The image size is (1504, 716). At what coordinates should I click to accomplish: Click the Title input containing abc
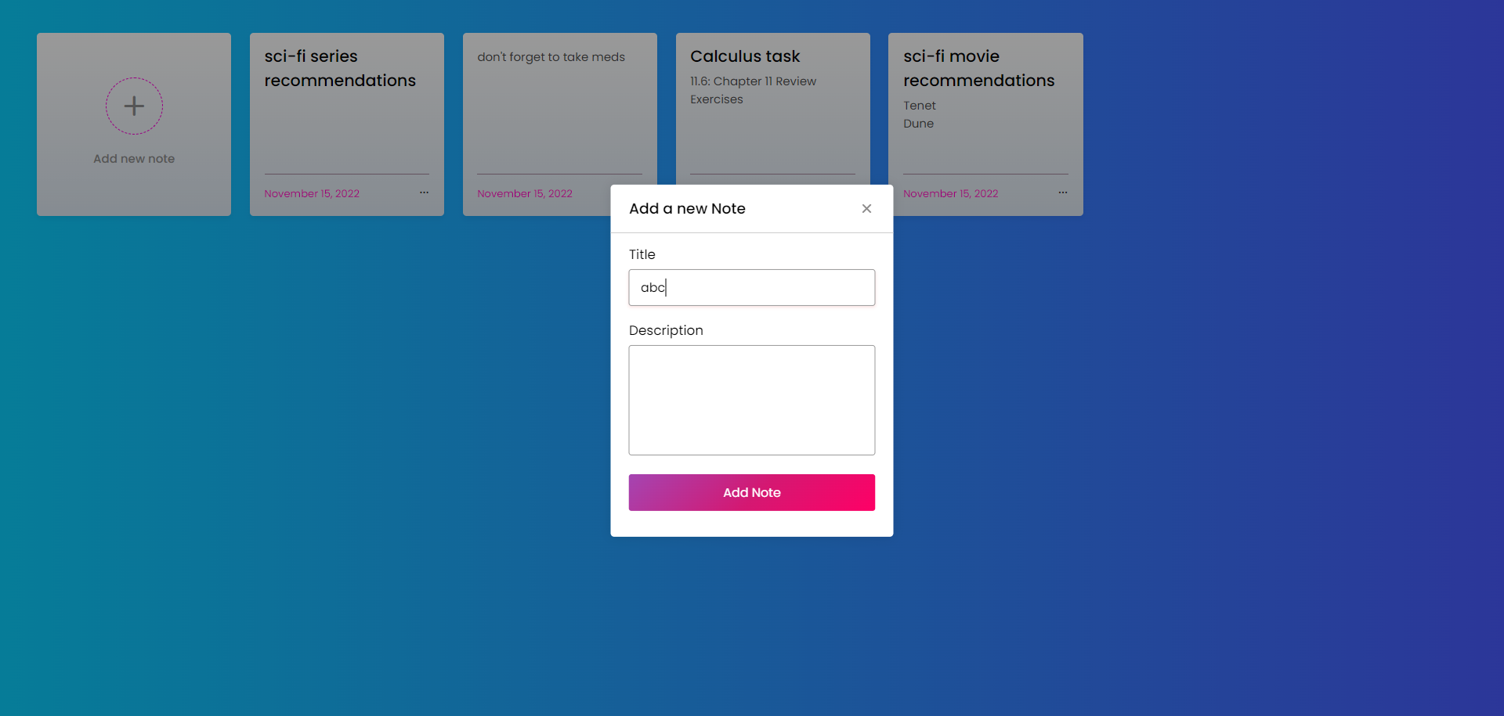751,287
